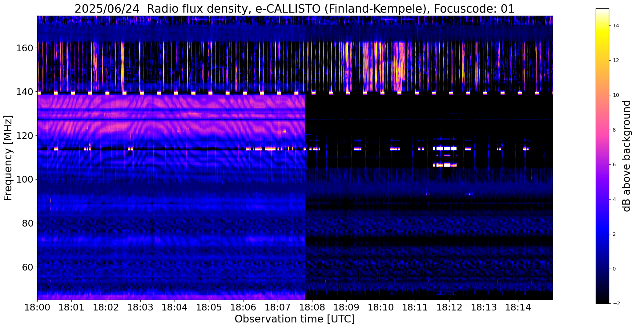Click the yellow region of the colorbar
636x328 pixels.
click(602, 34)
